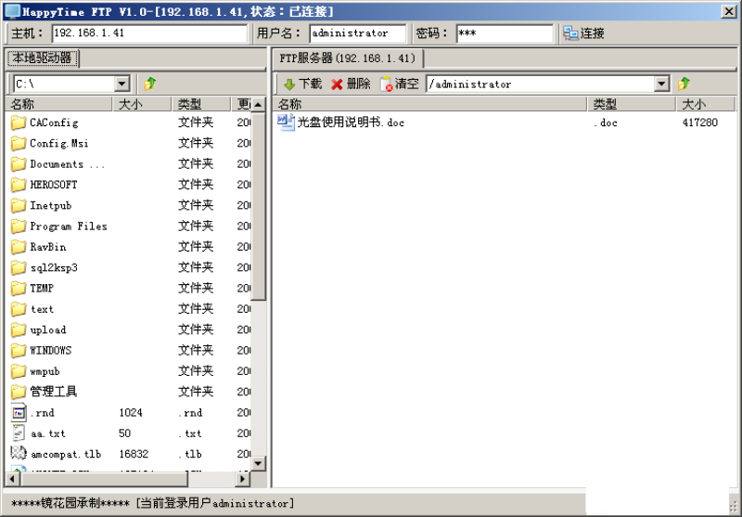Select the Config.Msi folder icon
Screen dimensions: 742x517
coord(19,143)
